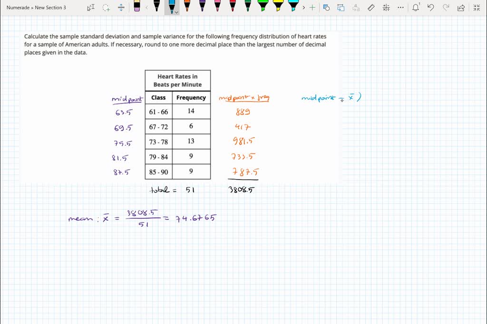Click the orange handwritten 981.5
The width and height of the screenshot is (487, 324).
point(244,141)
